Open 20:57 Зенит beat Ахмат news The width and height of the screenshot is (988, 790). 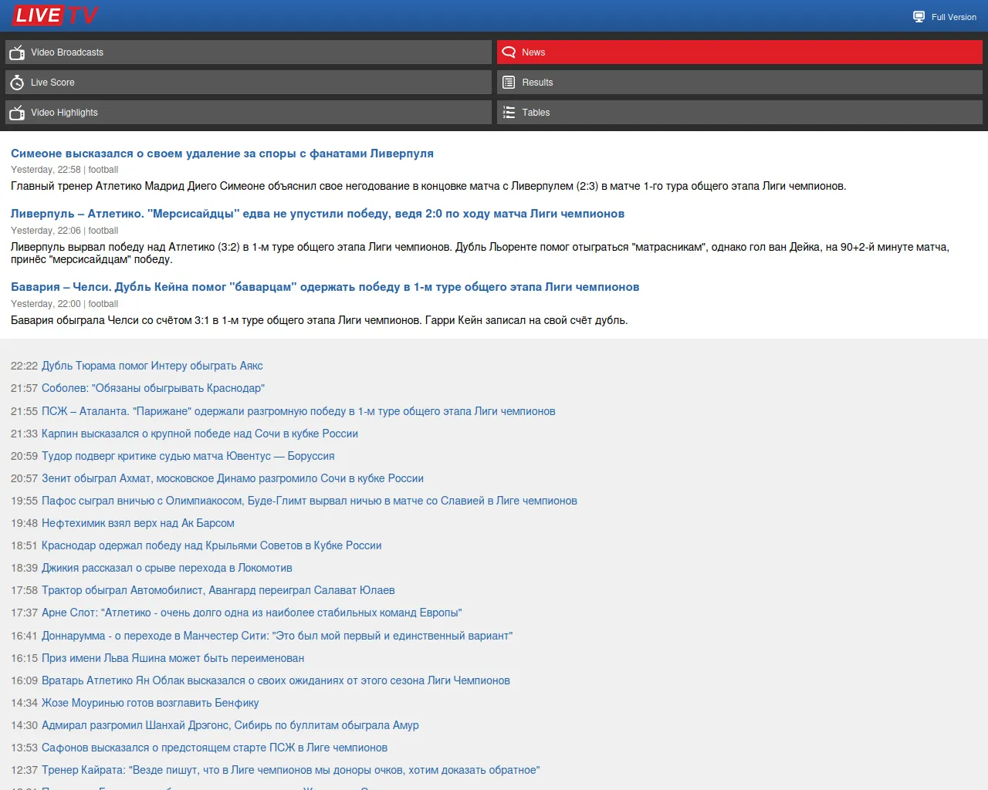coord(232,478)
